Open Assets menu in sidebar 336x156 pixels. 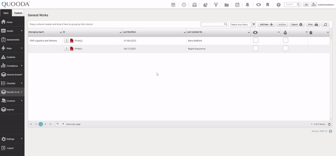point(12,31)
